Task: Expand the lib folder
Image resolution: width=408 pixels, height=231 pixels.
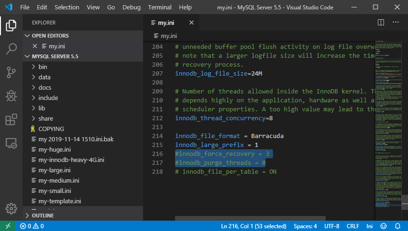Action: [x=33, y=108]
